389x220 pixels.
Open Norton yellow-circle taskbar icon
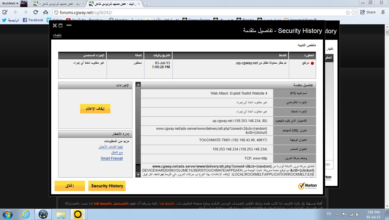pos(78,214)
